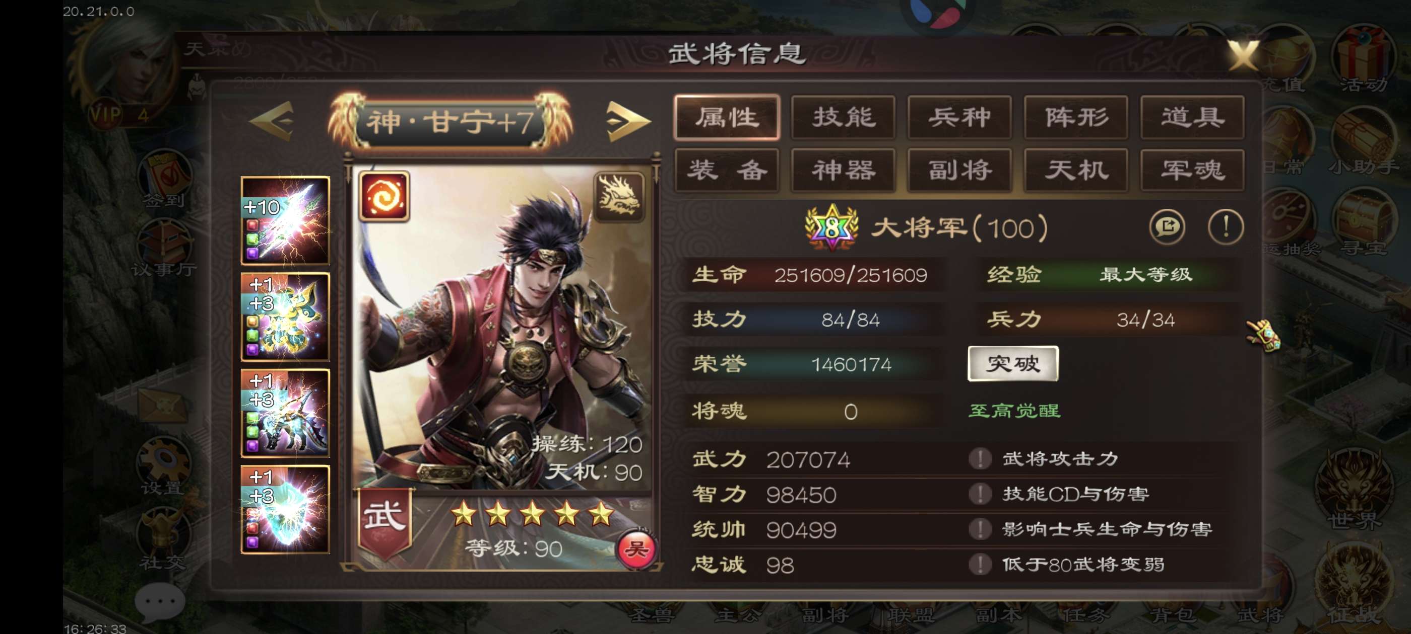Click the 至高觉醒 link

tap(1014, 410)
